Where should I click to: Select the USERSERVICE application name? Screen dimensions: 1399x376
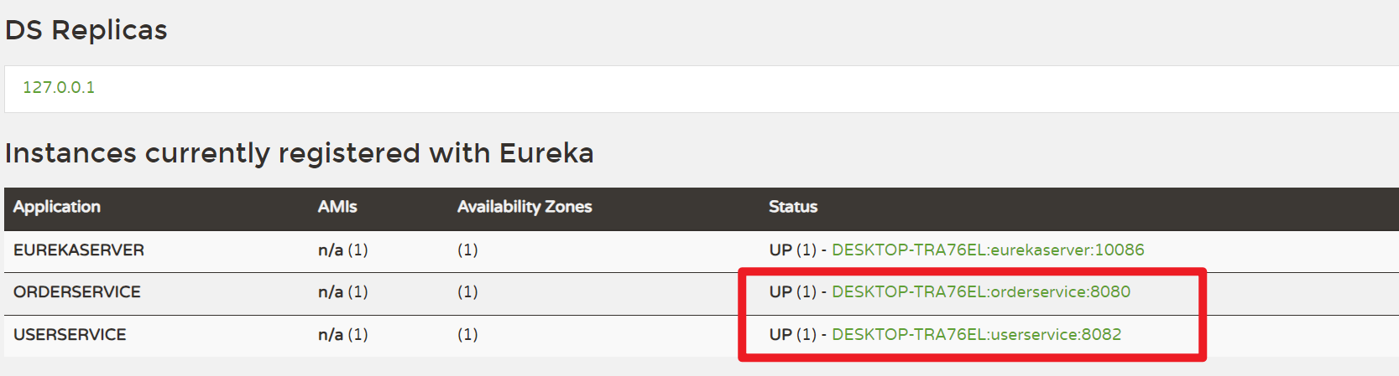click(70, 334)
